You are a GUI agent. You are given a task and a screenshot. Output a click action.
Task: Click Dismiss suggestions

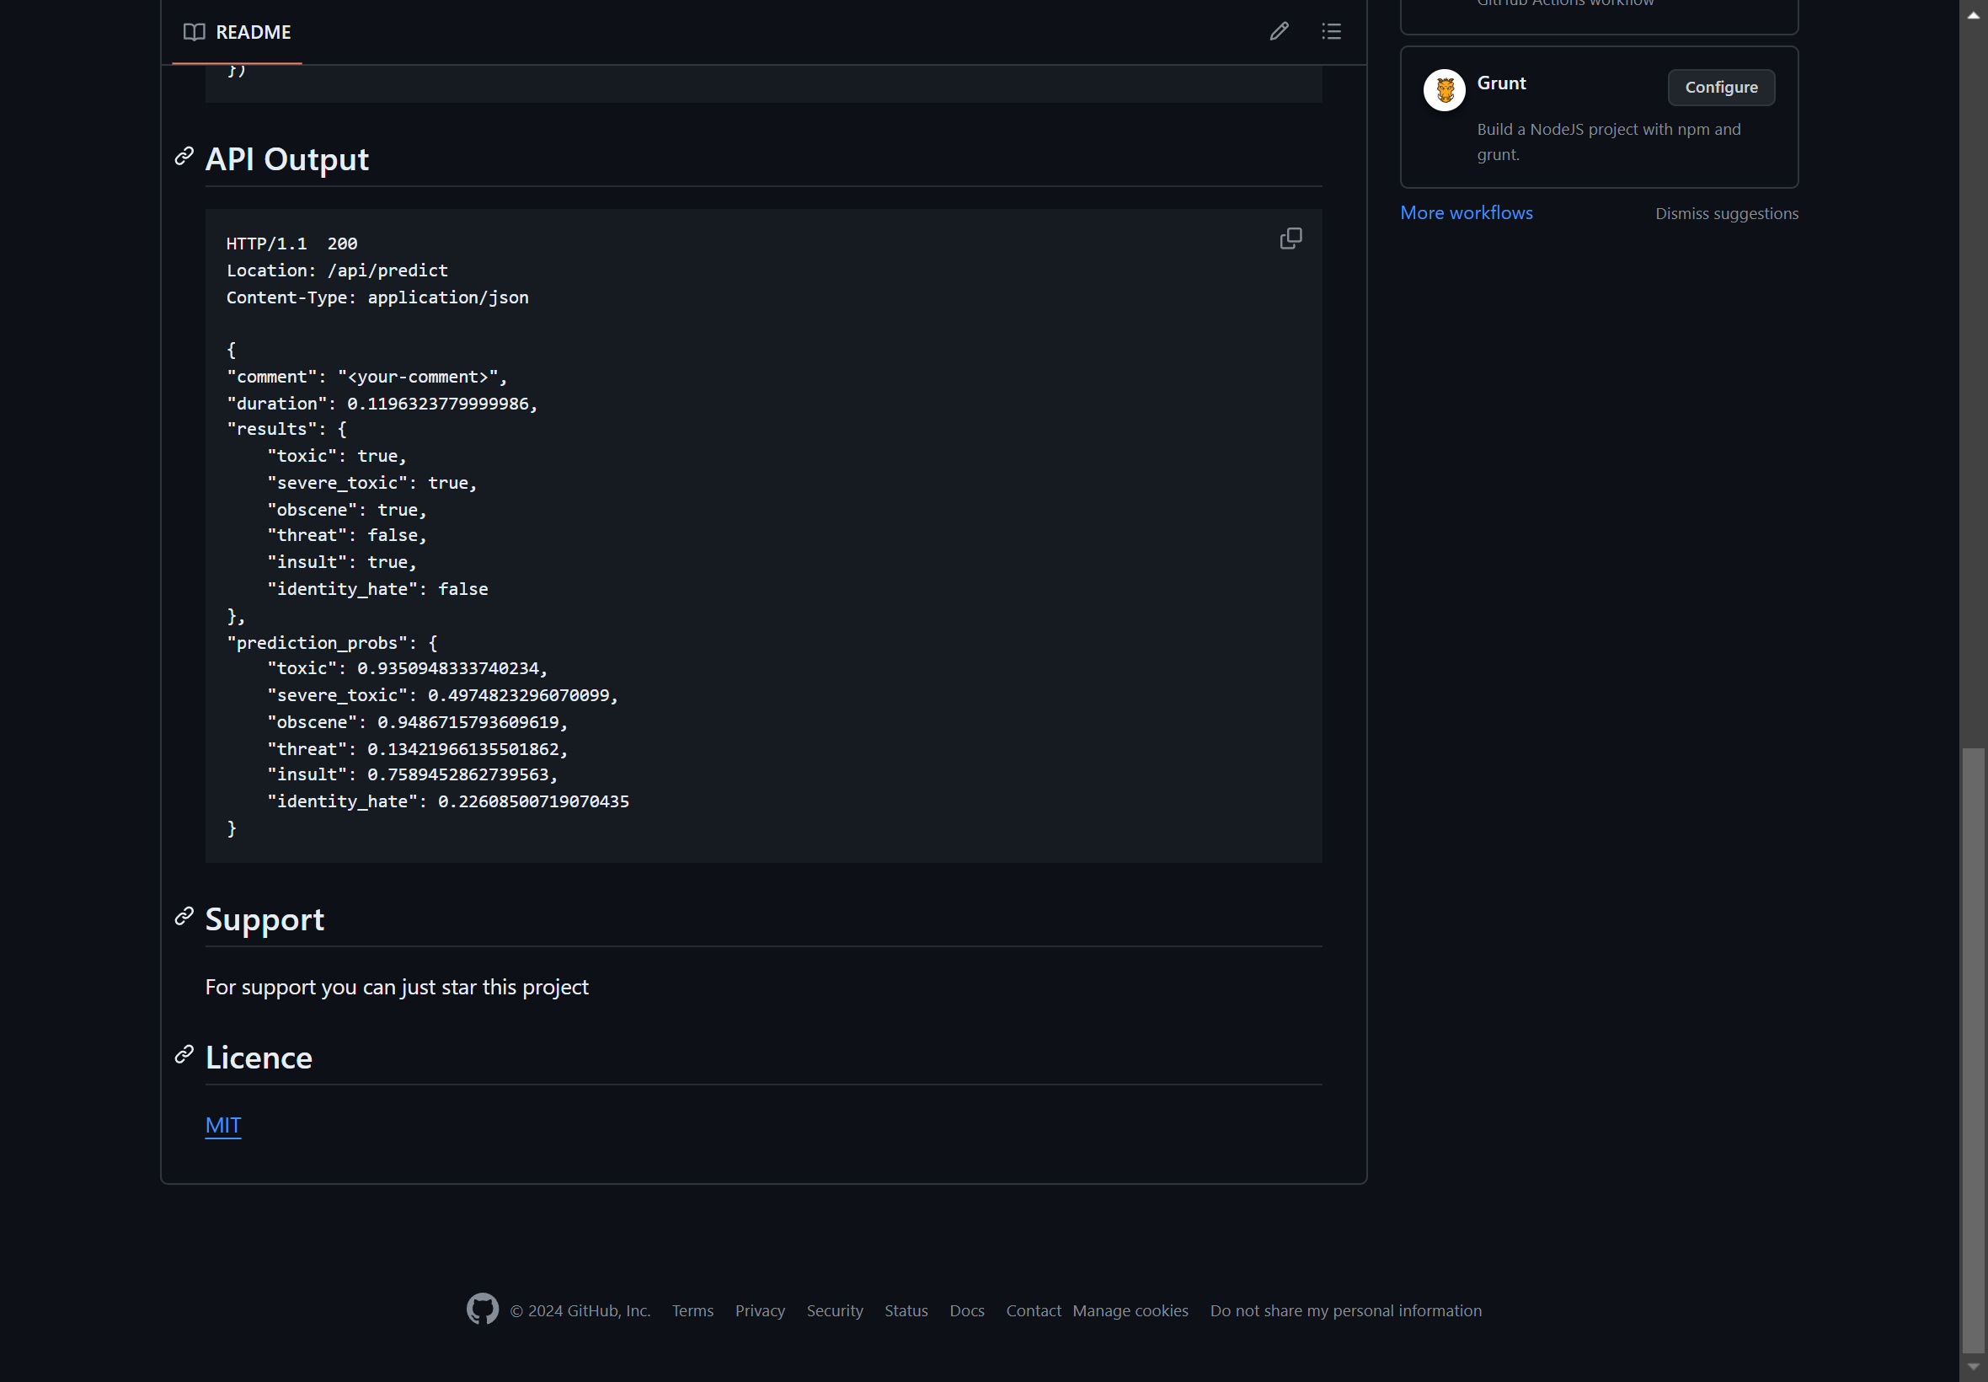pyautogui.click(x=1726, y=214)
